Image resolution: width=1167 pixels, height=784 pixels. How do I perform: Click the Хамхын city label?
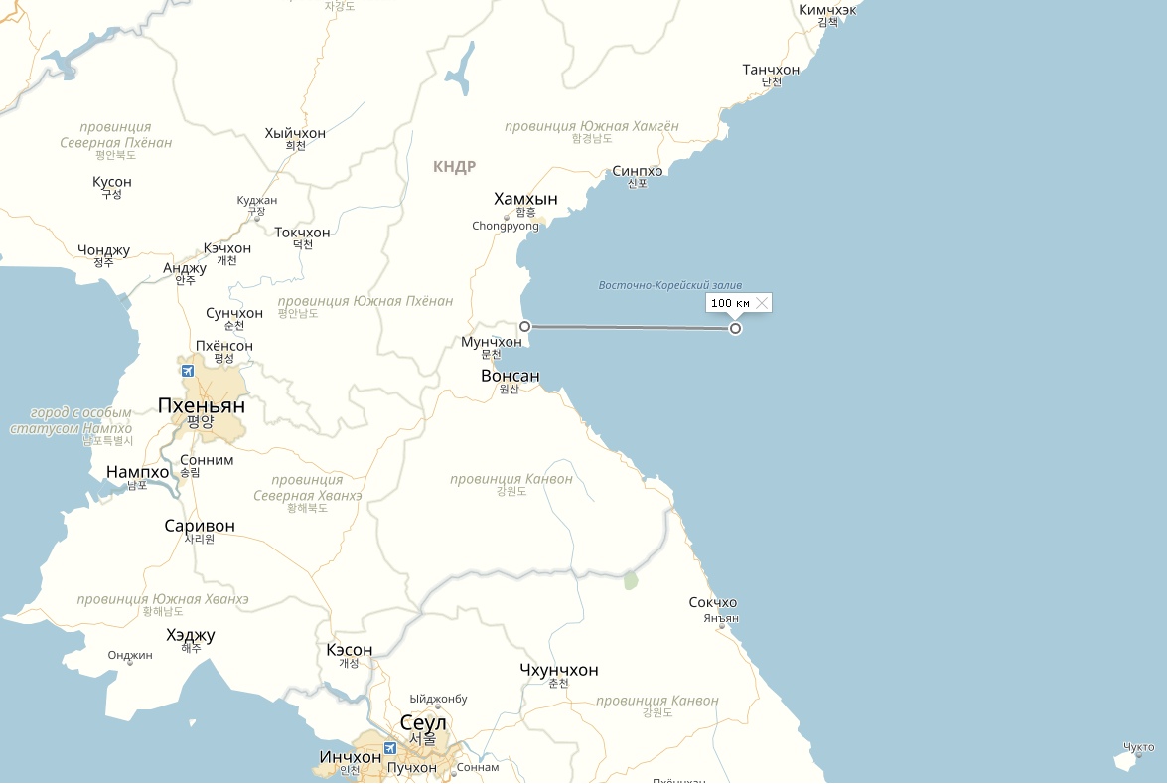tap(525, 199)
